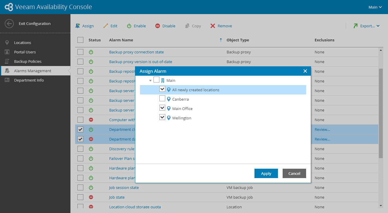Viewport: 388px width, 213px height.
Task: Click the Exclusions column header
Action: 324,40
